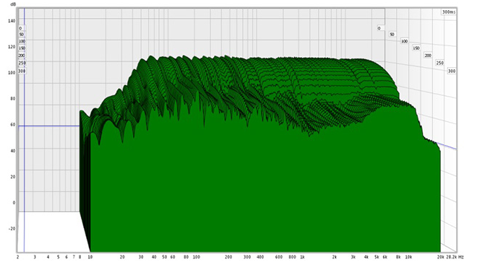This screenshot has height=267, width=477.
Task: Select the 8k frequency axis label
Action: coord(398,257)
